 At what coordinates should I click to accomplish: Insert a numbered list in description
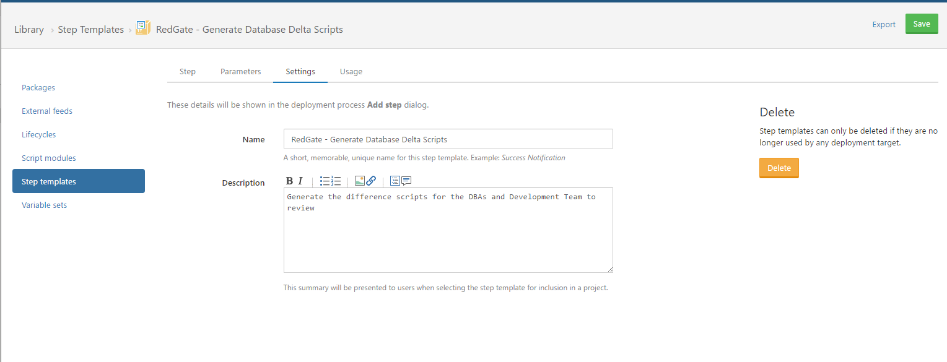[336, 181]
